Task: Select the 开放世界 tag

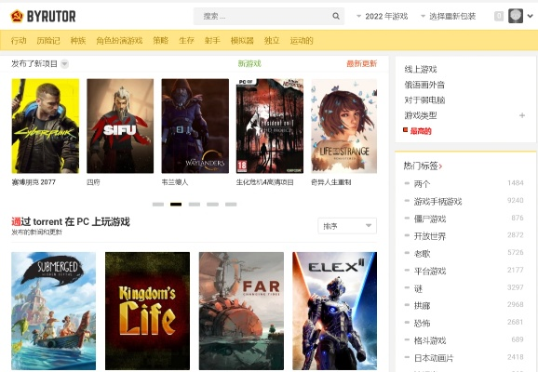Action: (x=430, y=236)
